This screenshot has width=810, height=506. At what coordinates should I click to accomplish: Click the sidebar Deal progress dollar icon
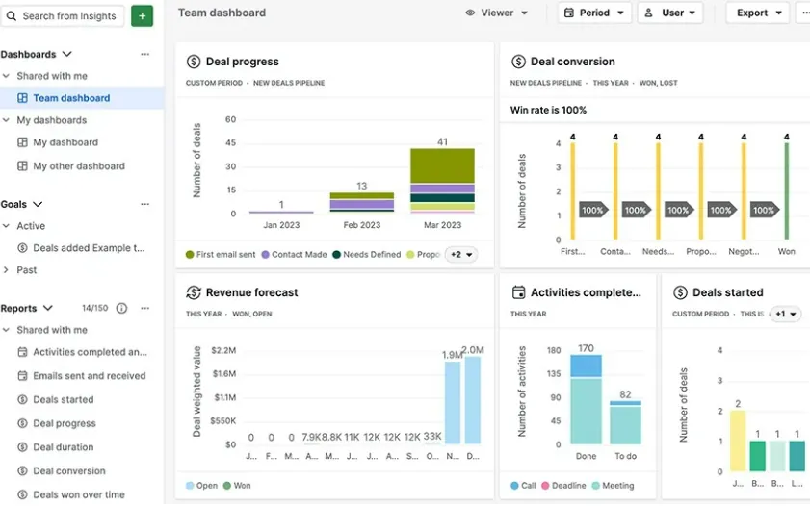(x=22, y=423)
